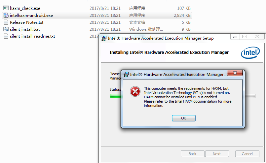Viewport: 266px width, 163px height.
Task: Click the Status label in Setup
Action: click(115, 89)
